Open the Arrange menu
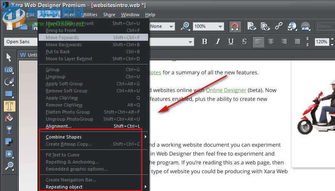This screenshot has width=335, height=191. click(x=49, y=15)
